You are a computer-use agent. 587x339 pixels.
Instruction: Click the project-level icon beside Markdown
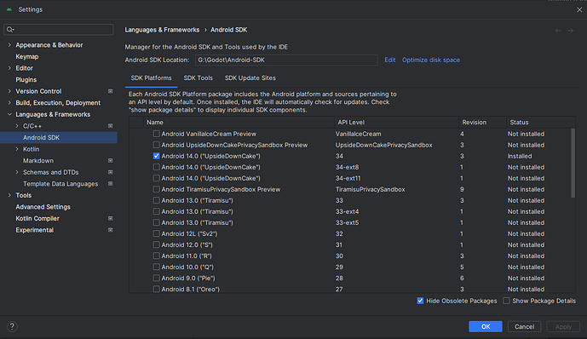pyautogui.click(x=111, y=160)
